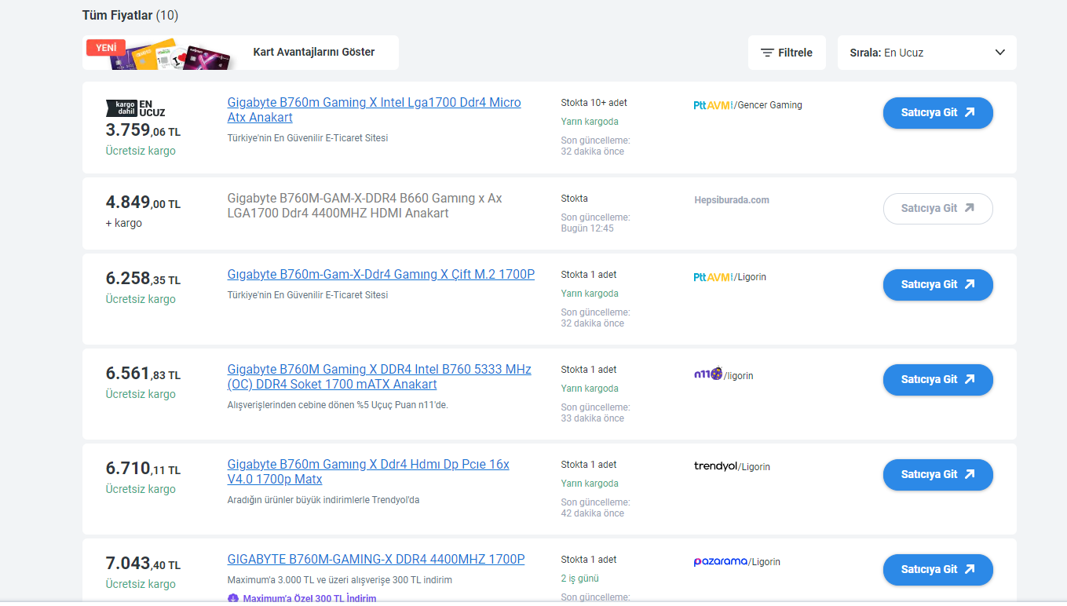
Task: Click '2 iş günü' delivery text
Action: 579,579
